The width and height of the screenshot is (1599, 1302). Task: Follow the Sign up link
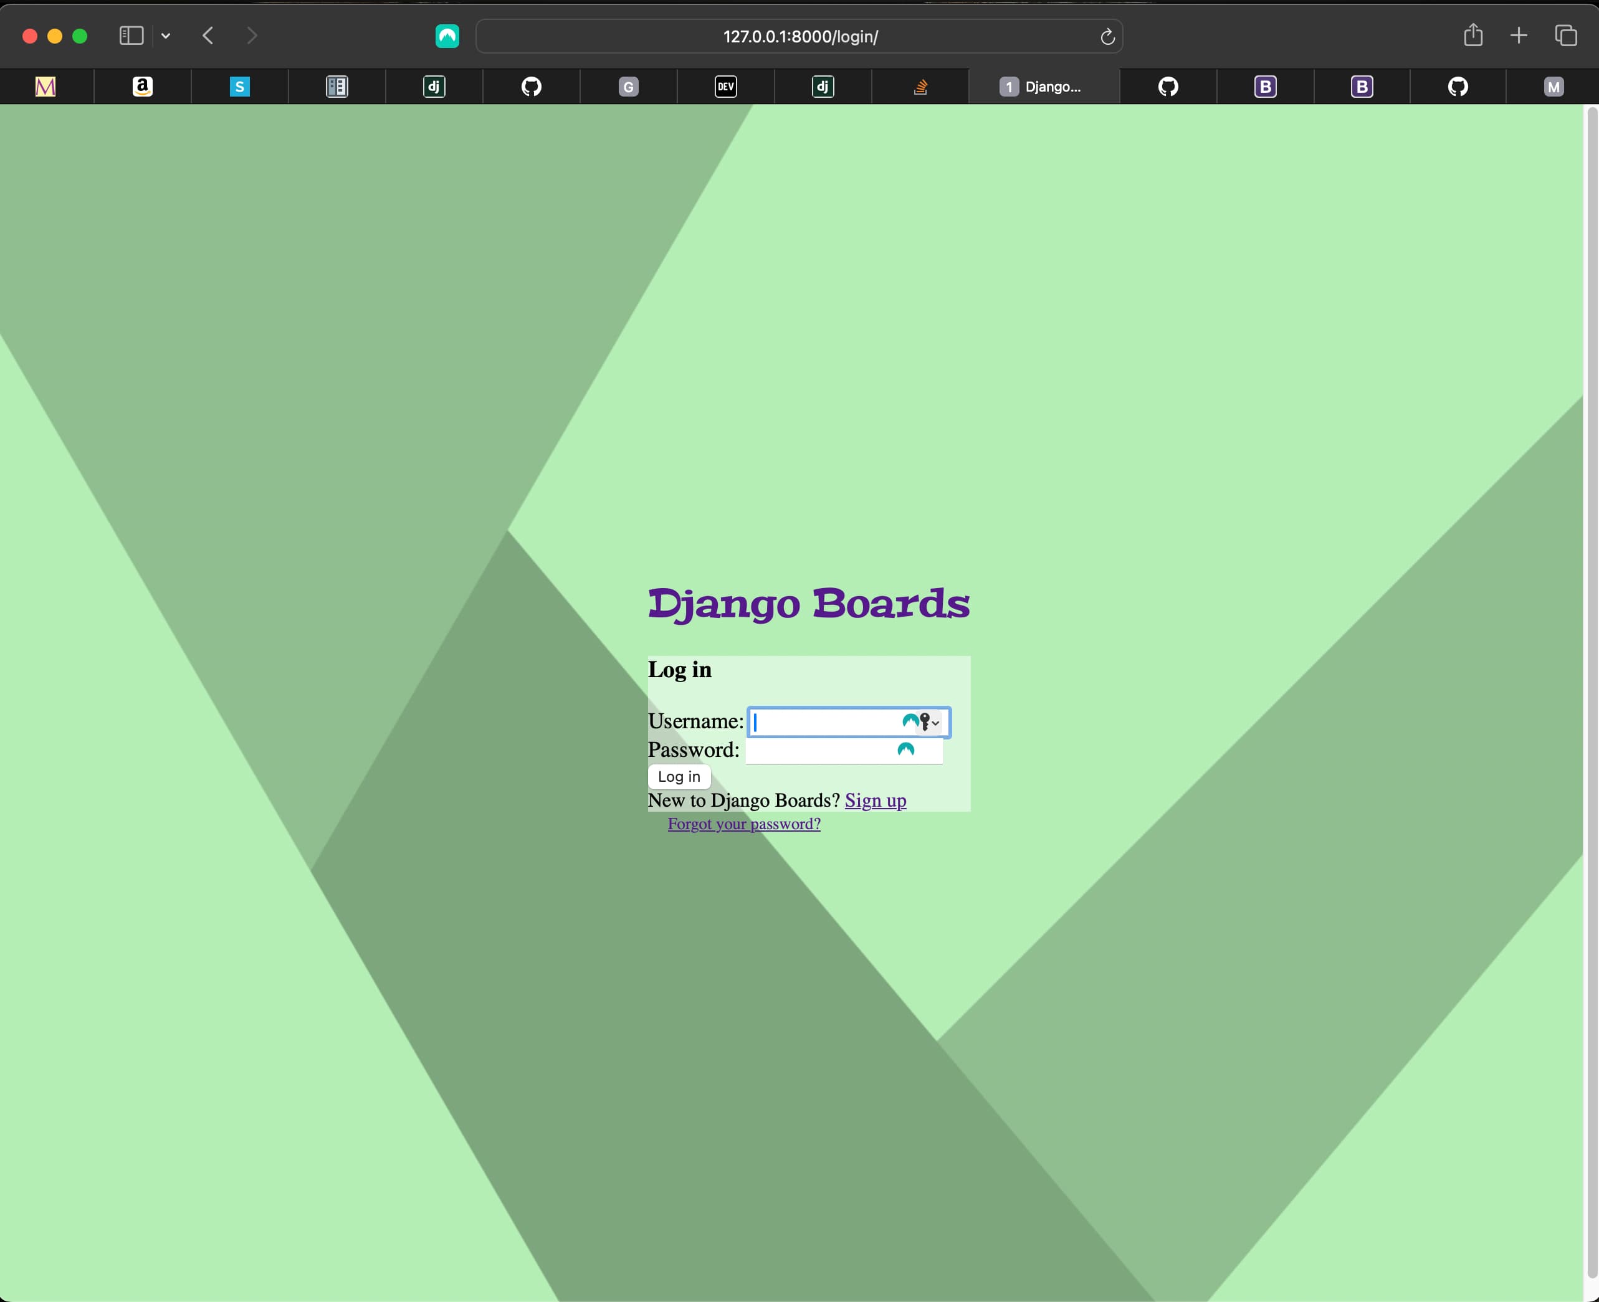pos(876,801)
